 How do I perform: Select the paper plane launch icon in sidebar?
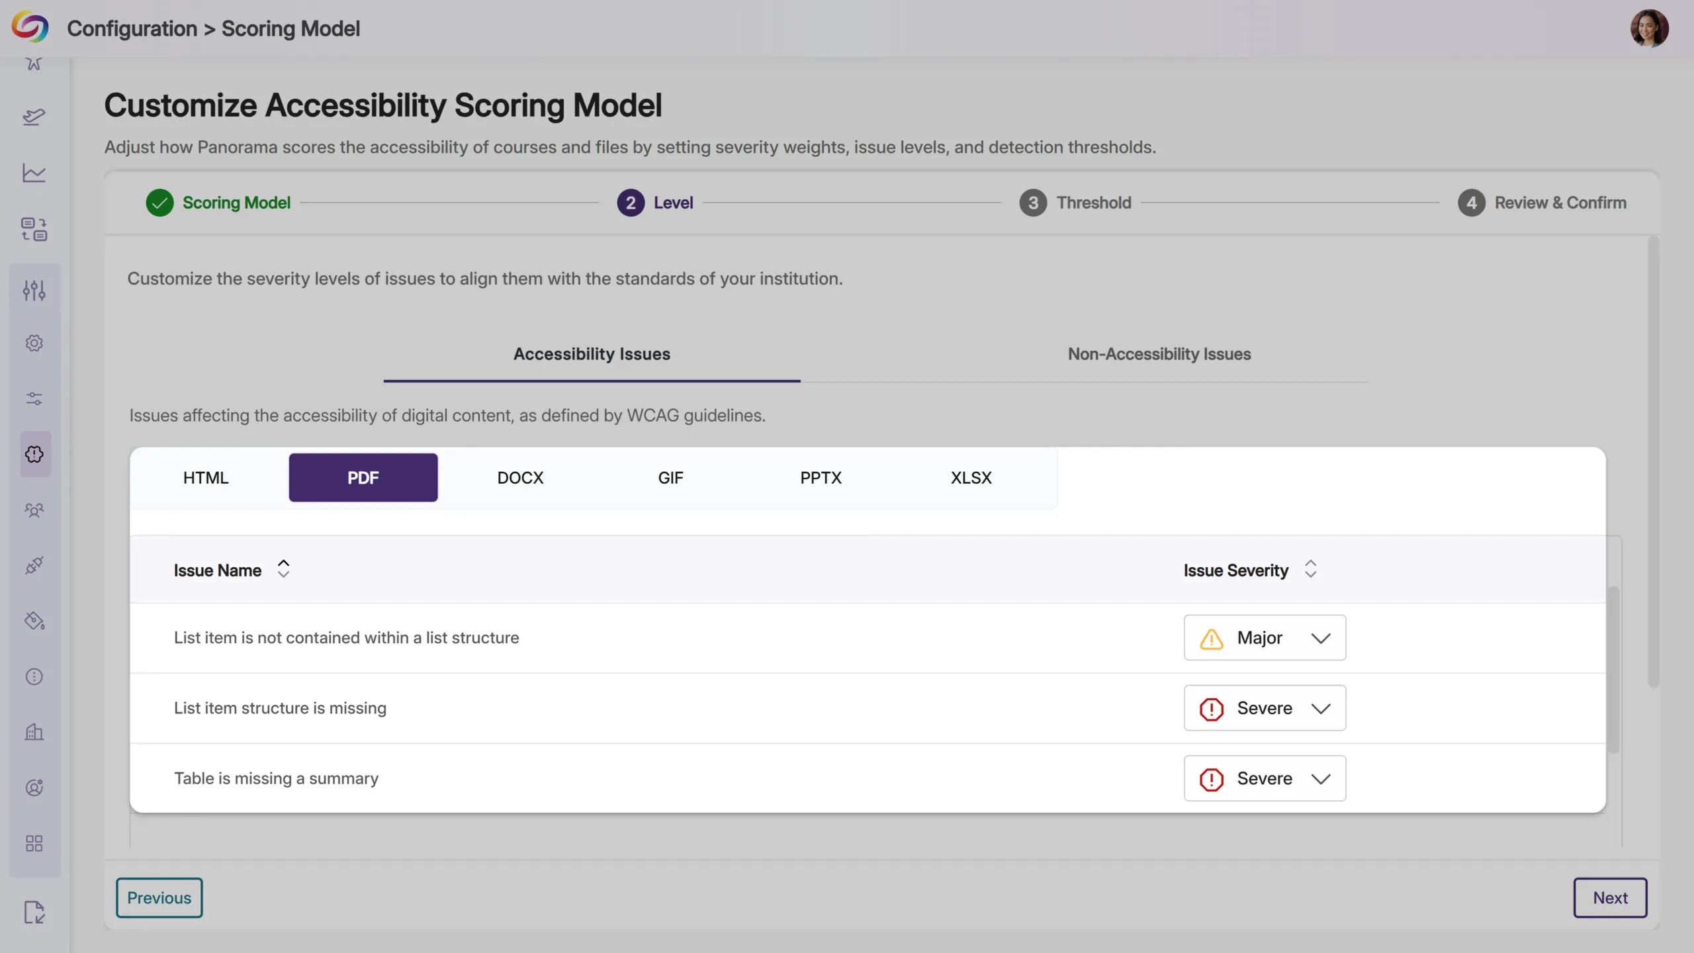point(34,116)
